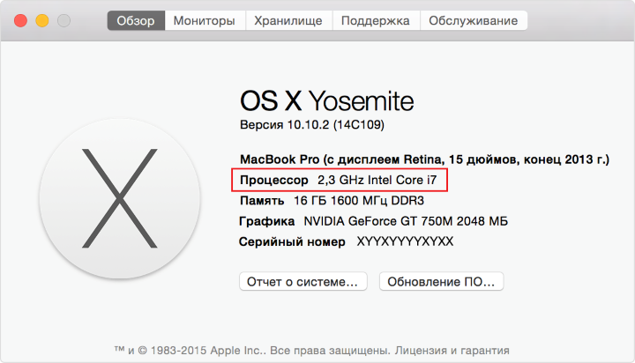The height and width of the screenshot is (363, 635).
Task: Click the MacBook Pro model name line
Action: pyautogui.click(x=424, y=159)
